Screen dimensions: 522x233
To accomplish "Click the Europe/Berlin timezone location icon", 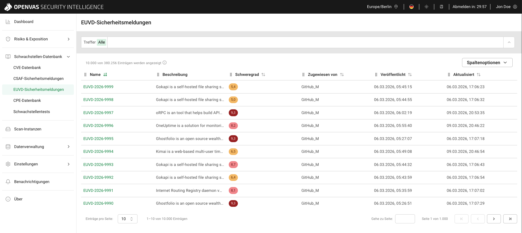I will point(396,7).
